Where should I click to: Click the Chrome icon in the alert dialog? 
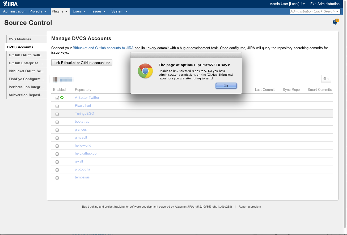click(145, 71)
